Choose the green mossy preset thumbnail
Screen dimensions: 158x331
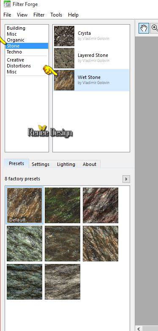63,205
